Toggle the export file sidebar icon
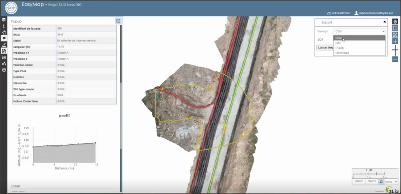 click(x=4, y=51)
